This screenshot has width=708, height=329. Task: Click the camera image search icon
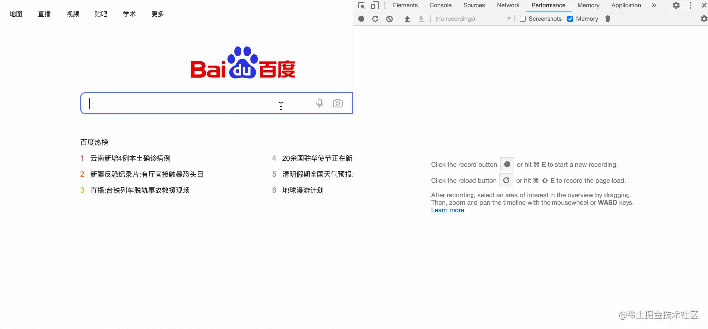pos(338,103)
